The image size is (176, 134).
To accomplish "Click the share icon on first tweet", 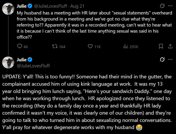I will click(170, 46).
